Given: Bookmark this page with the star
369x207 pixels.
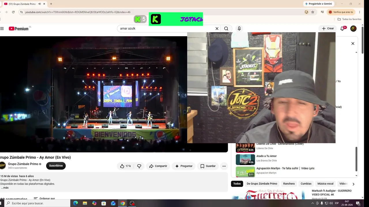Looking at the screenshot, I should [x=312, y=12].
